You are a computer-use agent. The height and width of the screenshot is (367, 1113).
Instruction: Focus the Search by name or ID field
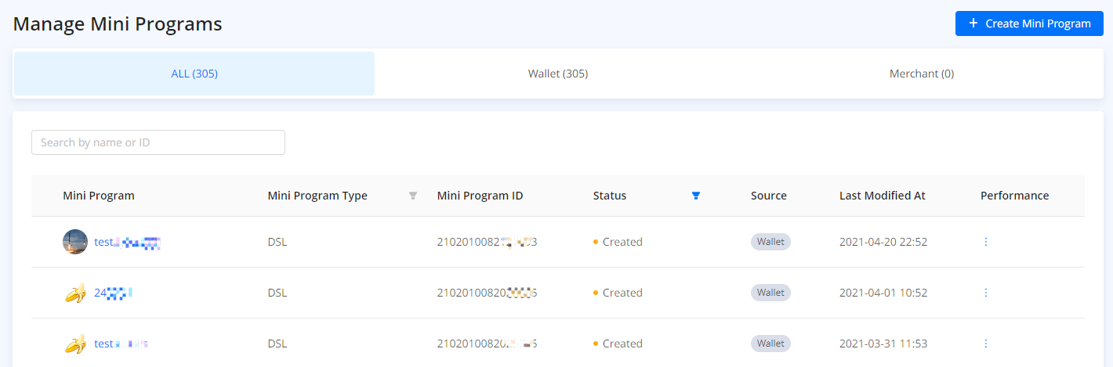158,142
